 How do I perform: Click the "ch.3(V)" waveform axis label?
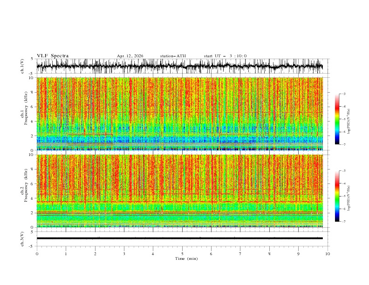[22, 239]
